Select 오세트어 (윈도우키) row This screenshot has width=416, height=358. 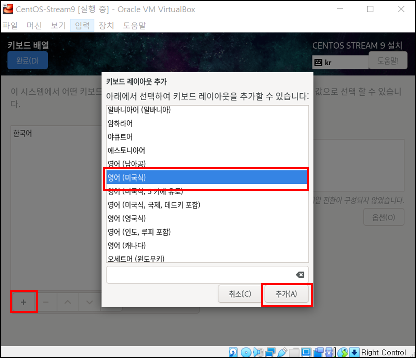tap(207, 258)
